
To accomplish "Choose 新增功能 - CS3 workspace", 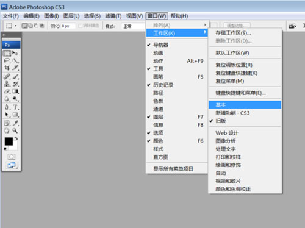I will point(245,113).
